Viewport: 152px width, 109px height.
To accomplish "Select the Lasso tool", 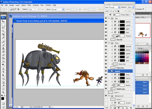I will click(x=3, y=28).
